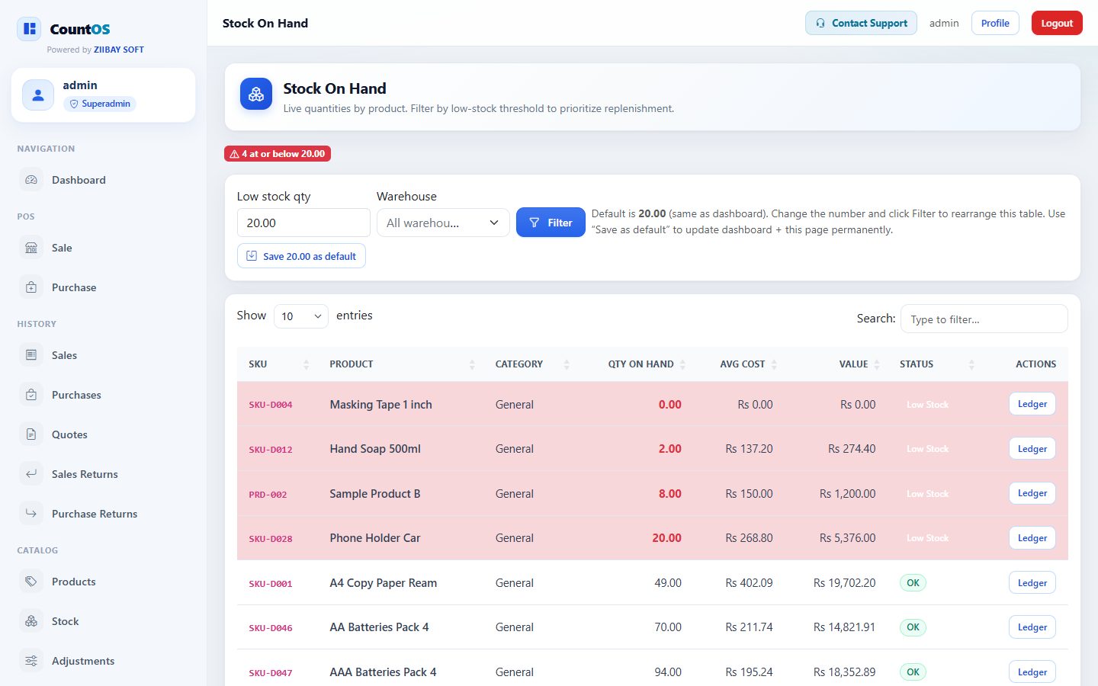Image resolution: width=1098 pixels, height=686 pixels.
Task: Sort table by SKU column
Action: (279, 364)
